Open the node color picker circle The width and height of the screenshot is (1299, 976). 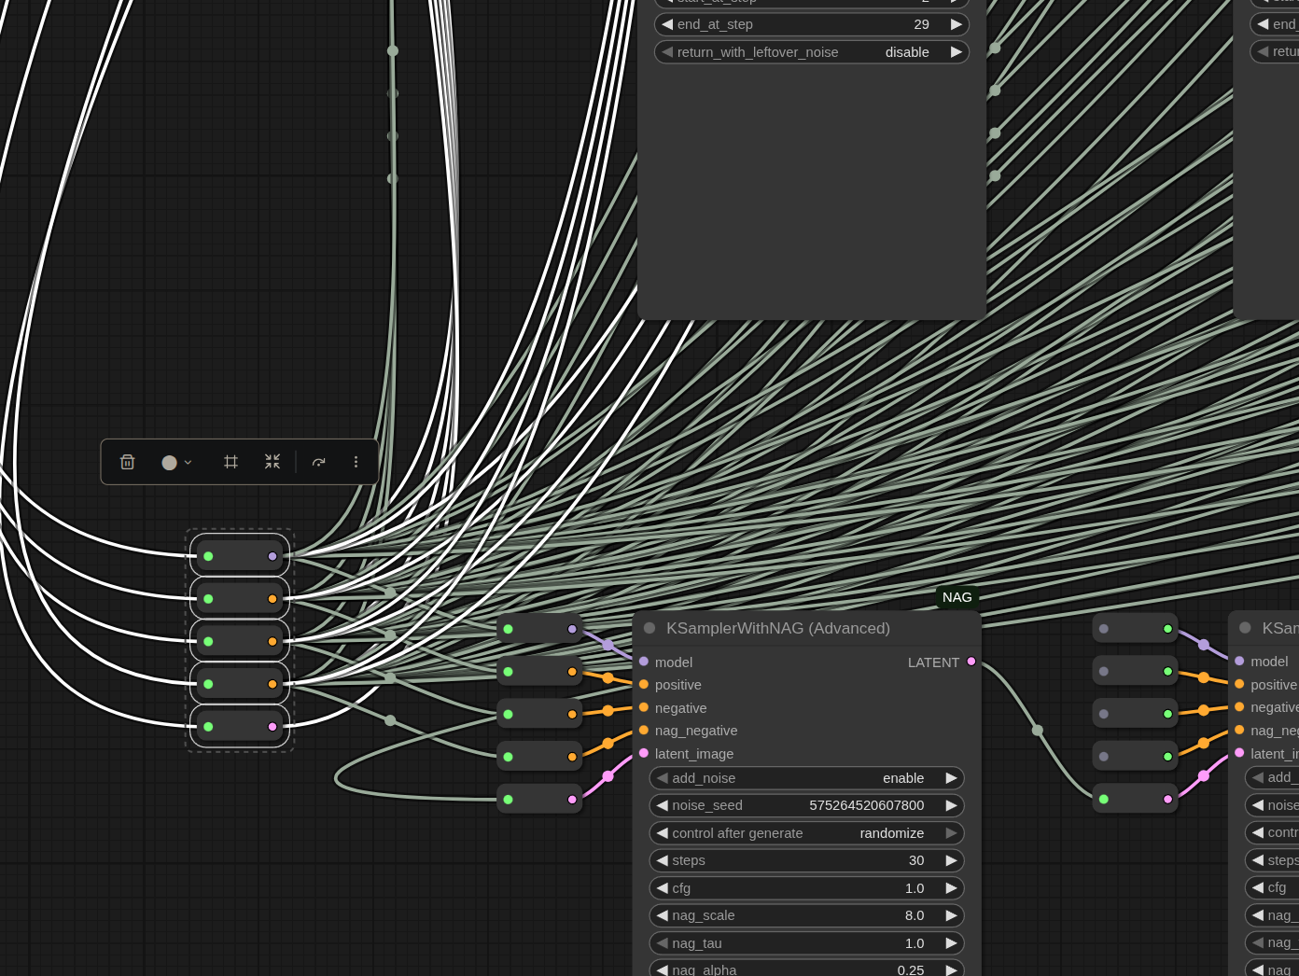pos(169,462)
